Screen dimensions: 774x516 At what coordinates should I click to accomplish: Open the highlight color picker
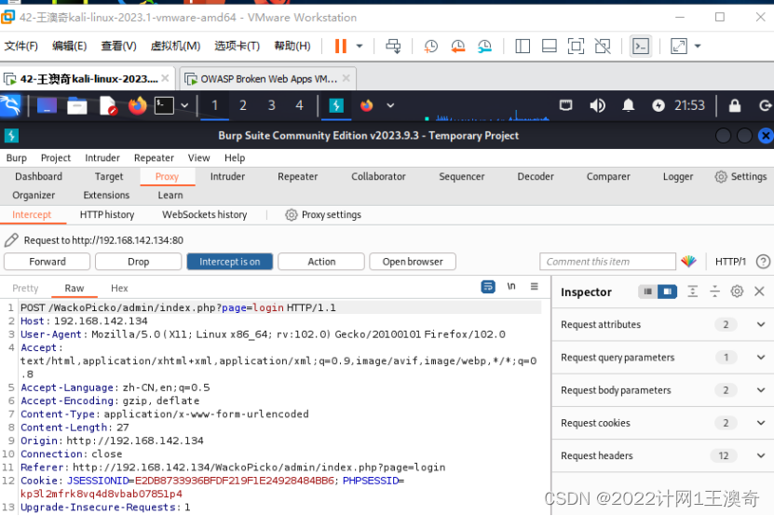(x=688, y=261)
